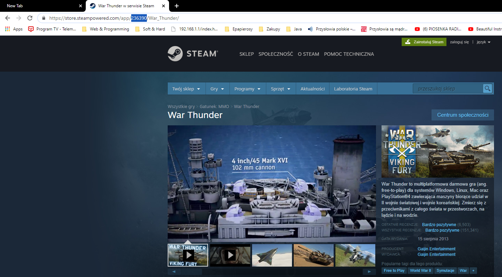
Task: Play the second video trailer thumbnail
Action: 230,255
